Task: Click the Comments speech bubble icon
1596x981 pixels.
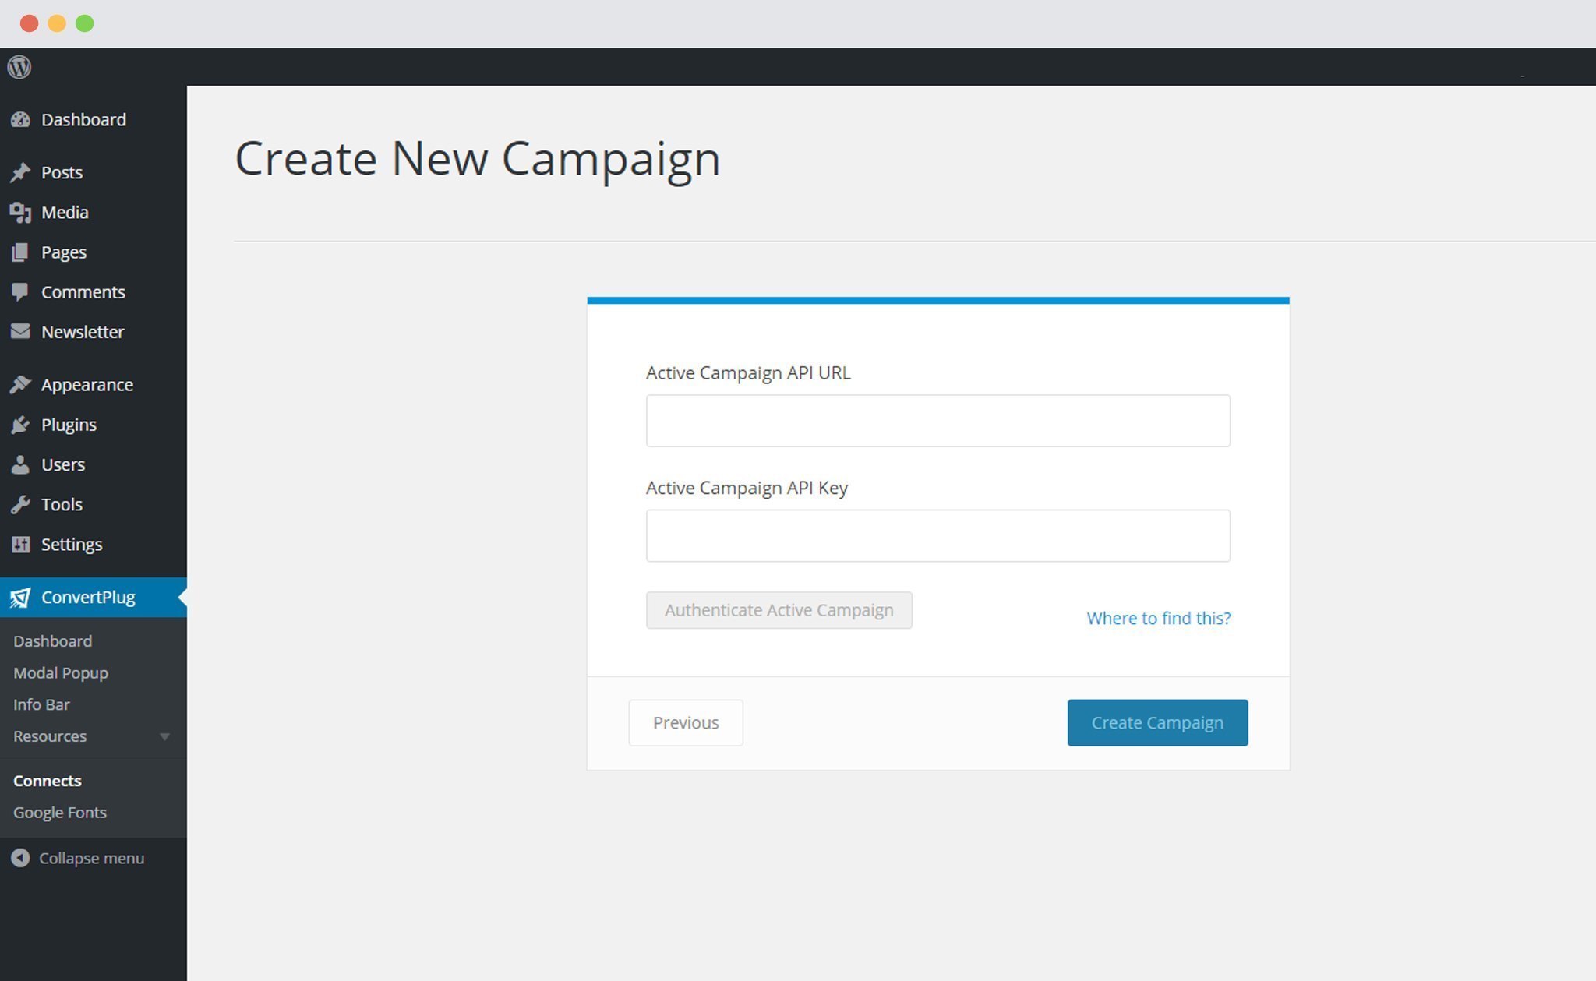Action: 20,292
